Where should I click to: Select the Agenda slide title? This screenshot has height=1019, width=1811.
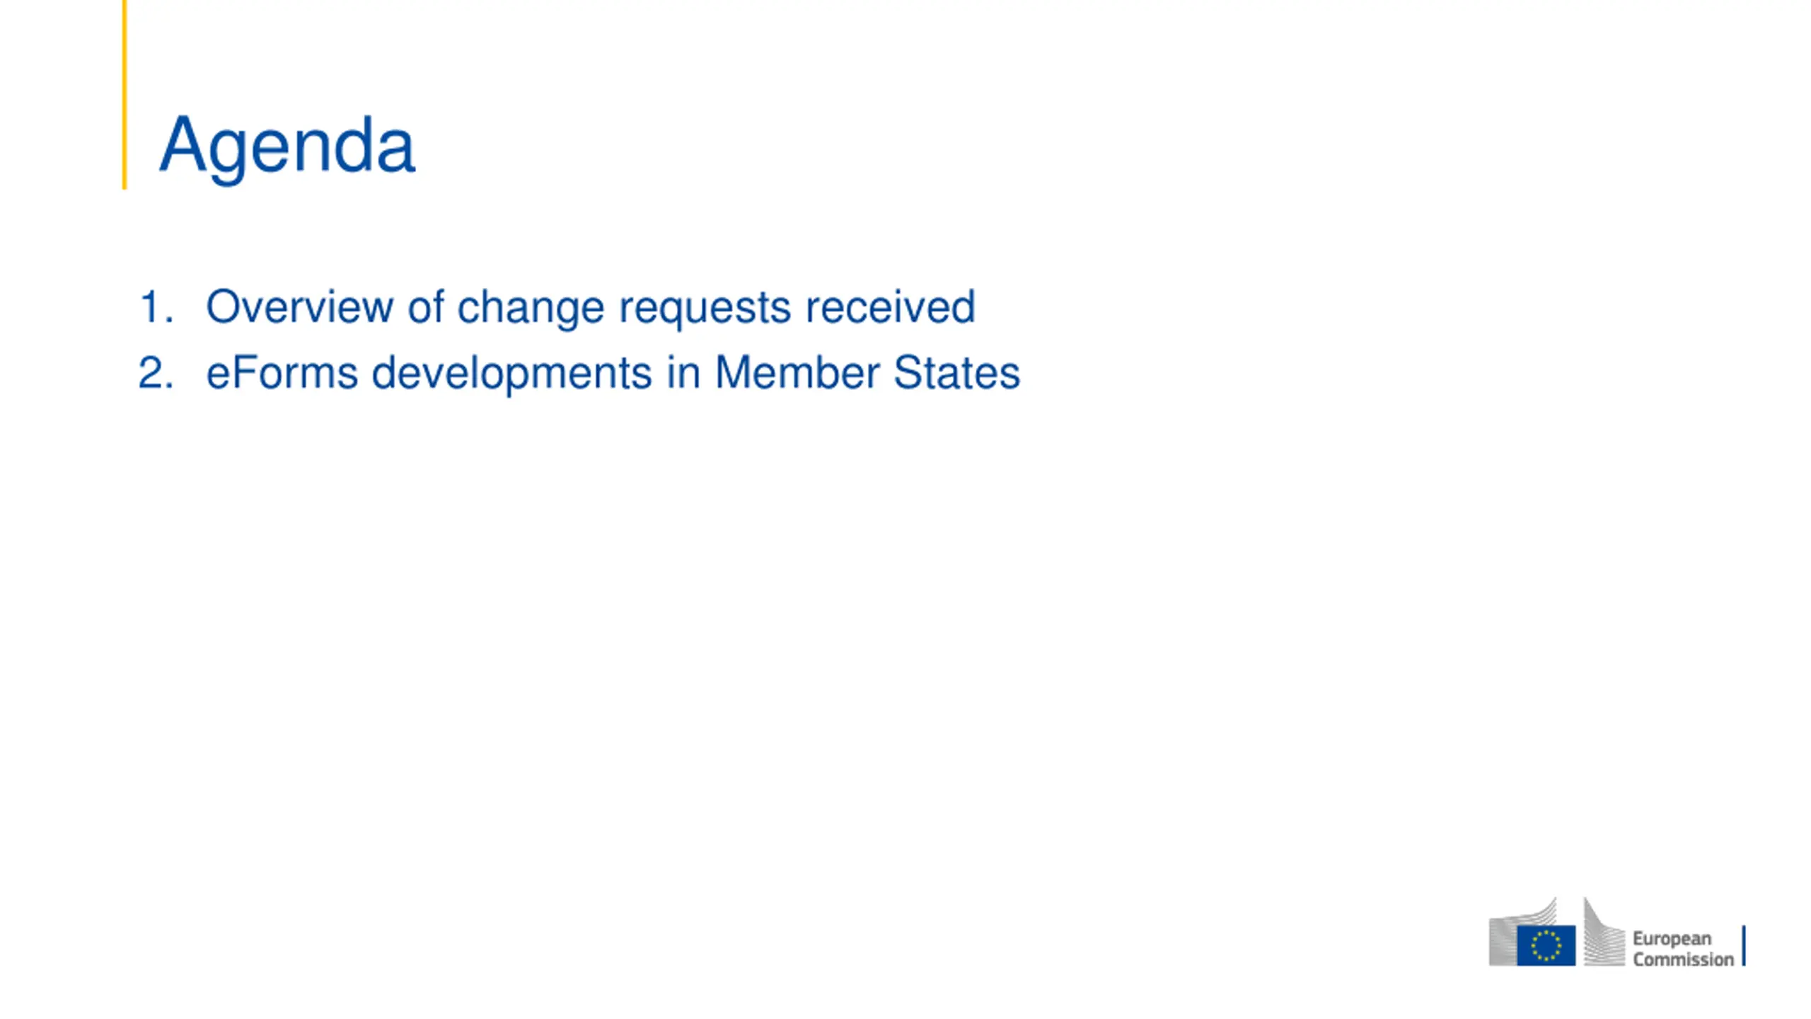[x=287, y=145]
